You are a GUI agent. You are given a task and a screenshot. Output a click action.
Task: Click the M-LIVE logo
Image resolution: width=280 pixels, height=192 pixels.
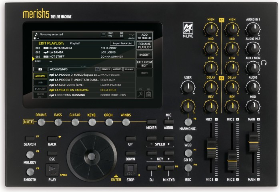tap(188, 30)
